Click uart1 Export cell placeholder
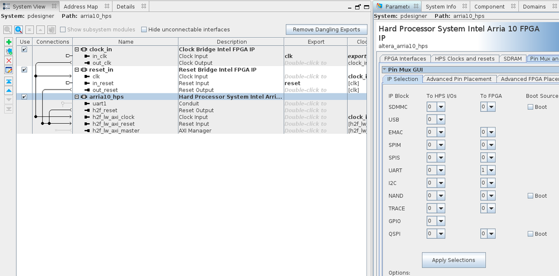The image size is (559, 276). coord(305,104)
